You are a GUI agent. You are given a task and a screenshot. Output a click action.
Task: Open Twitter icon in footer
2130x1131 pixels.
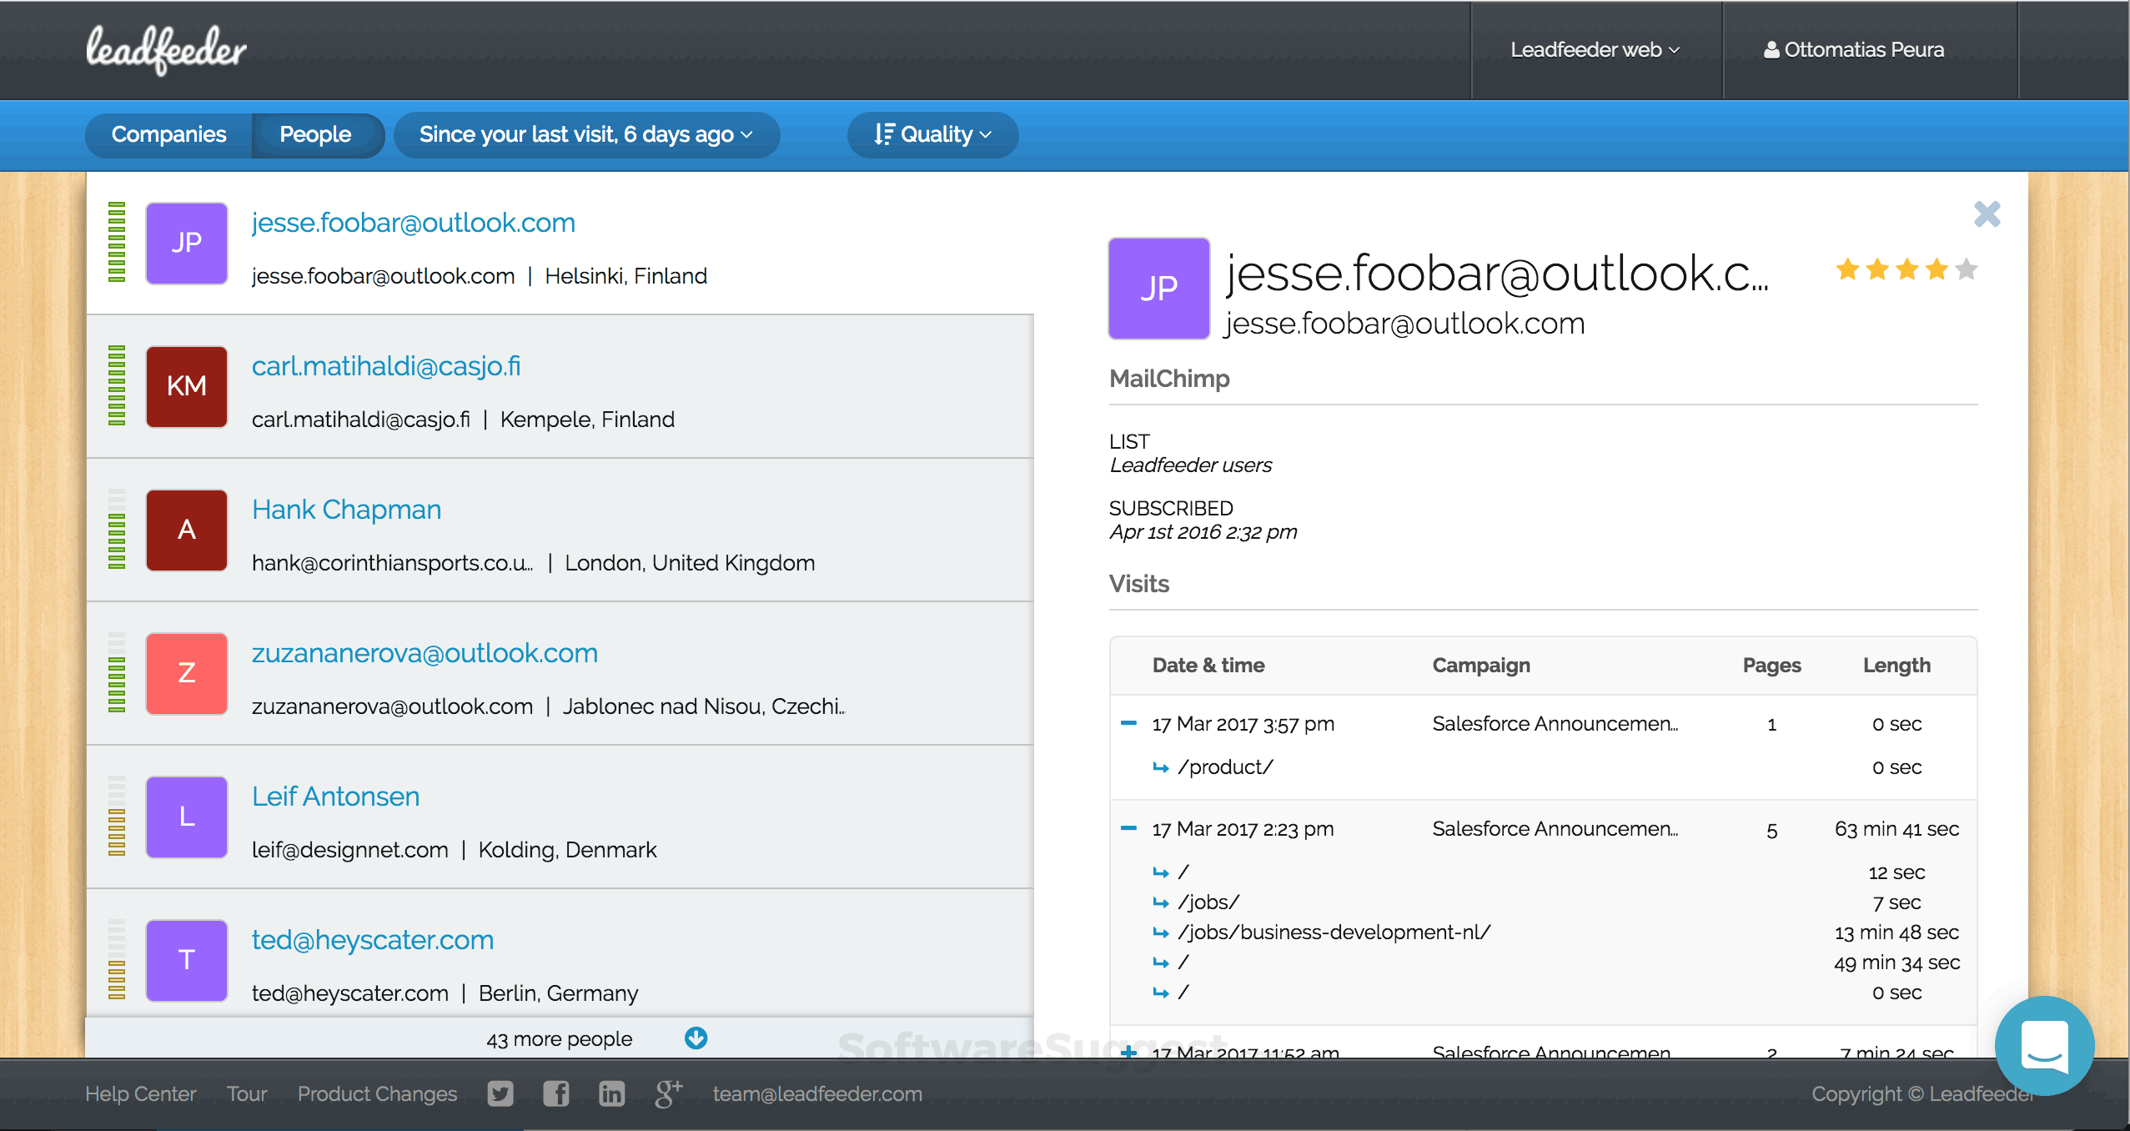click(500, 1093)
